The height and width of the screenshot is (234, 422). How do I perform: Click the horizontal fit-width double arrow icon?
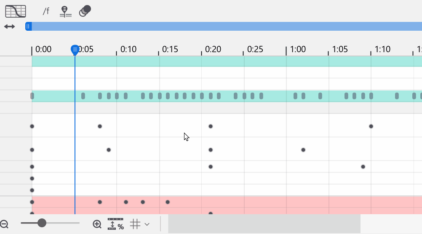[x=9, y=27]
